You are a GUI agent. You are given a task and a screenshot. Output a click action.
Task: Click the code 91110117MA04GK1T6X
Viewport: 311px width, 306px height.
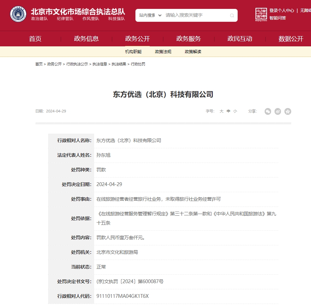pos(122,296)
